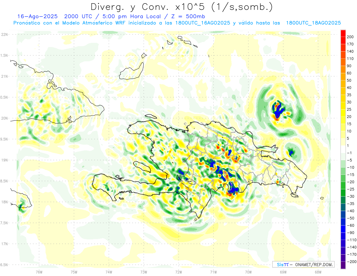357x276 pixels.
Task: Click the "22N" latitude axis label
Action: tap(4, 35)
